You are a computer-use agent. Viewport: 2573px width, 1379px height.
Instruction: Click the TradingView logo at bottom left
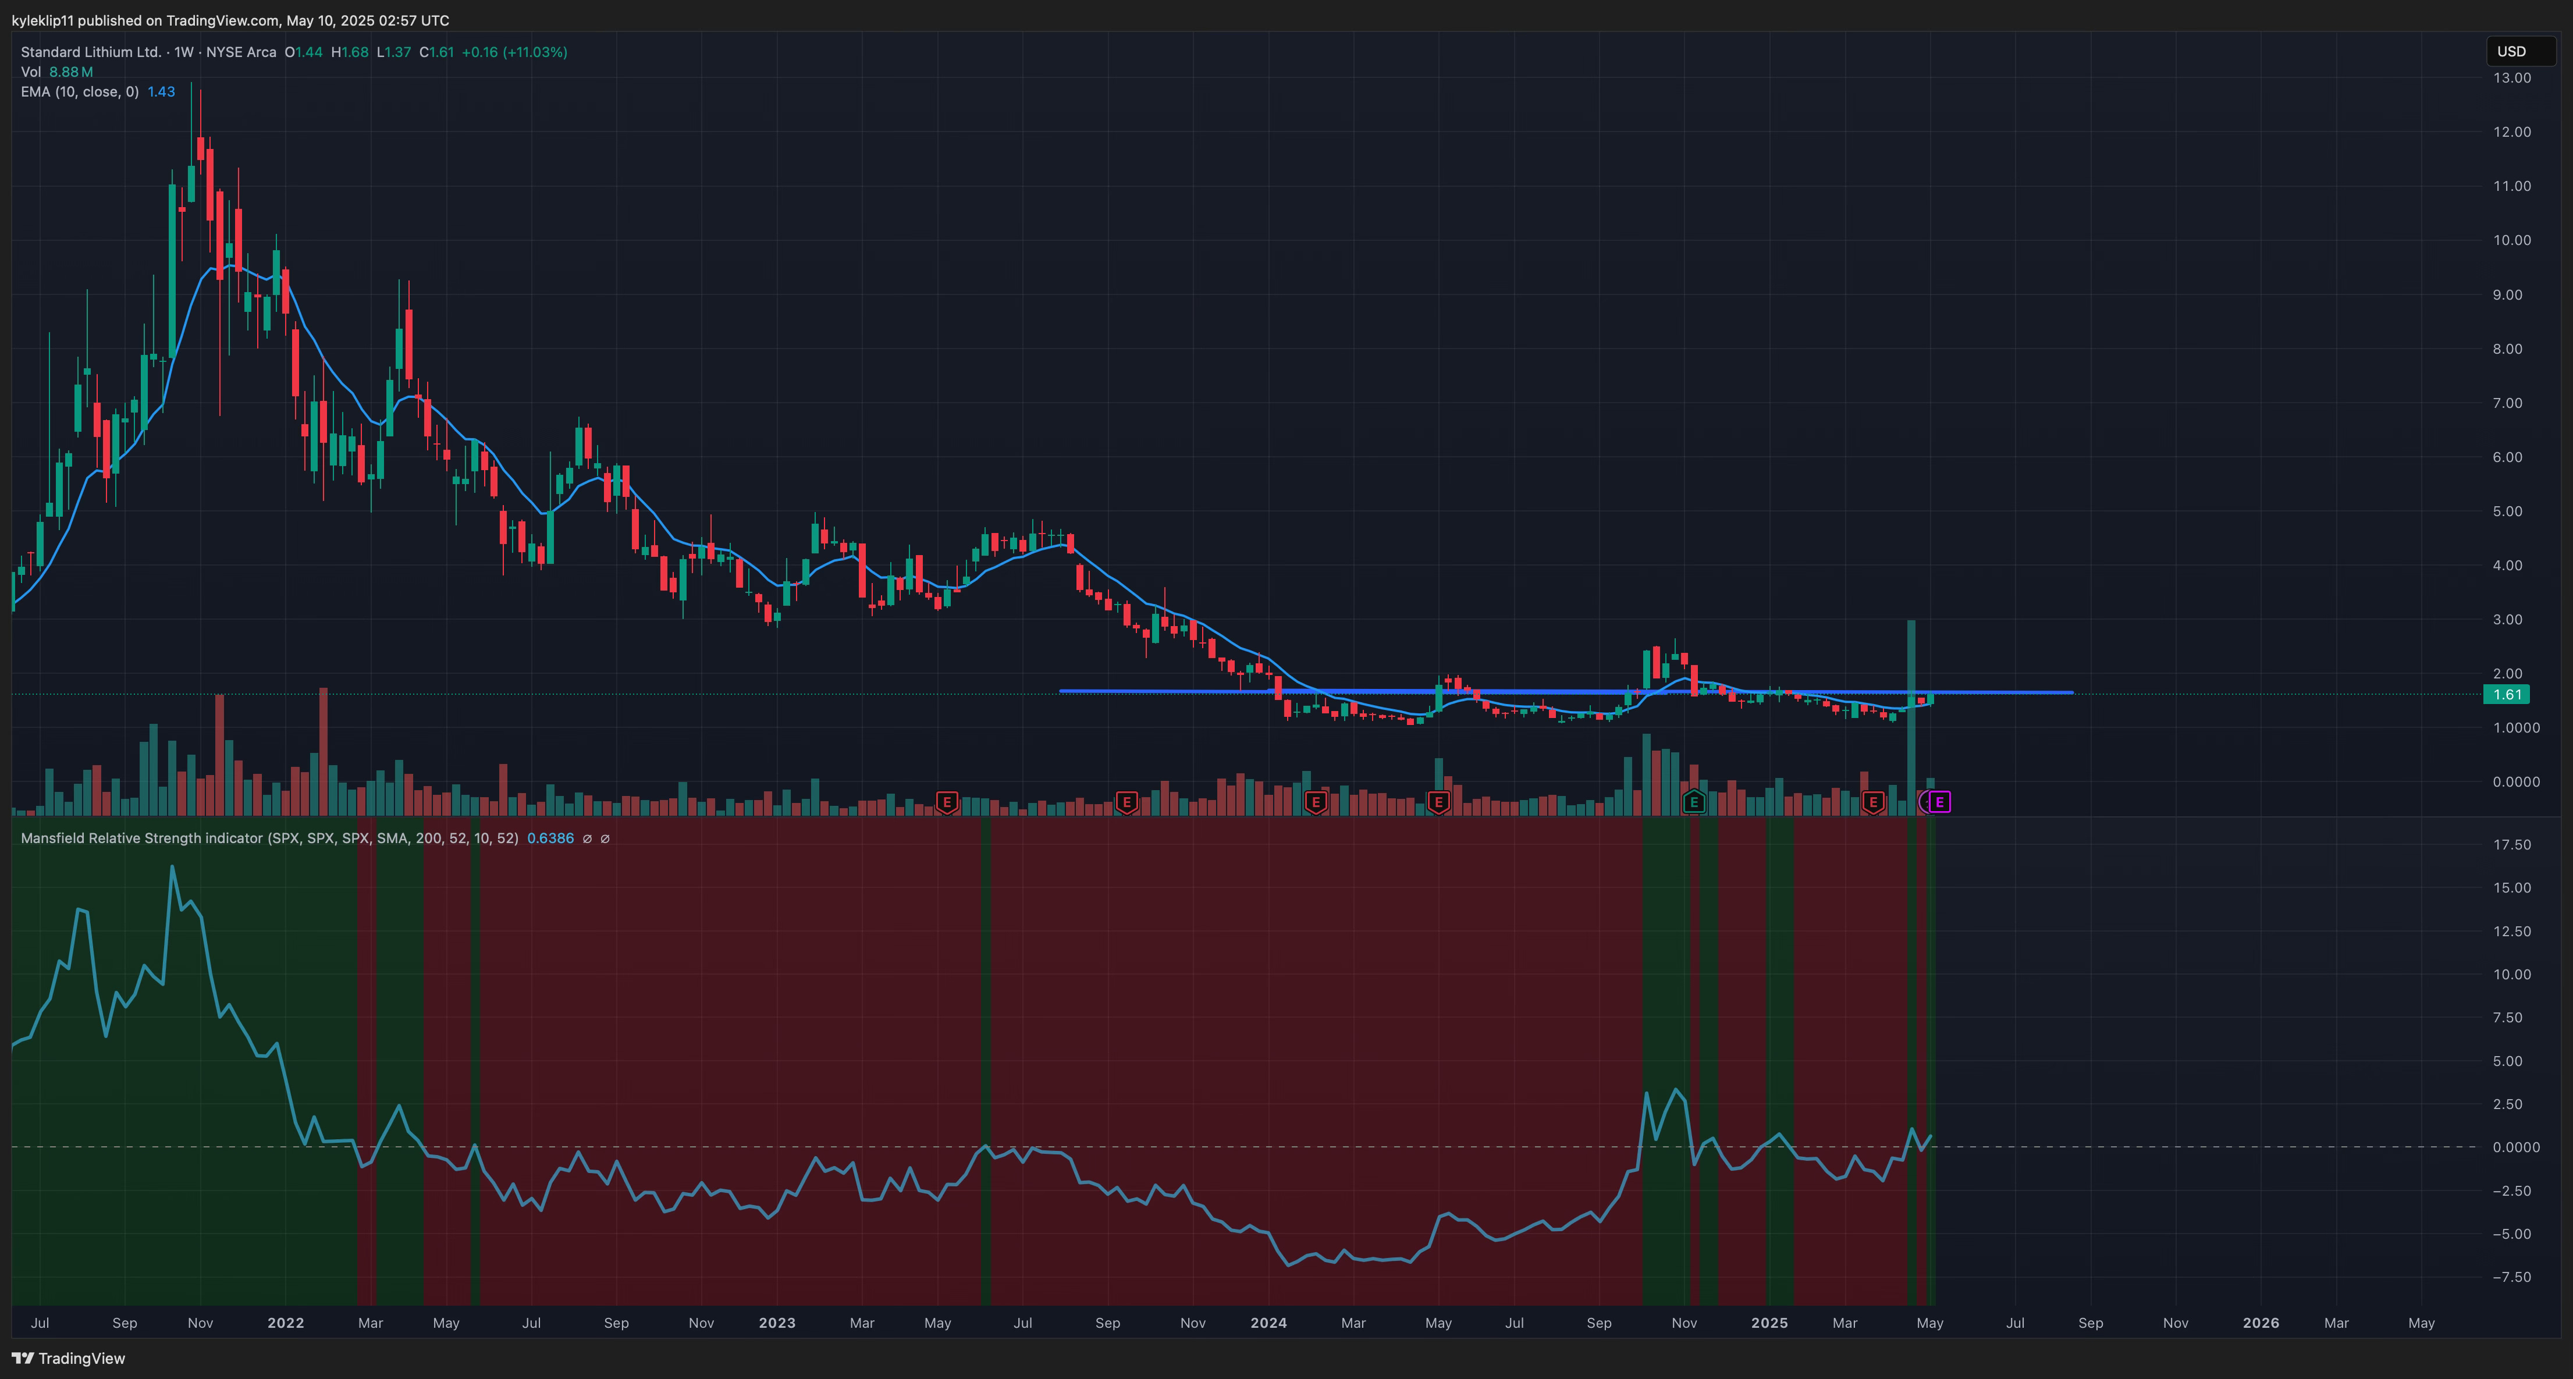[x=68, y=1358]
